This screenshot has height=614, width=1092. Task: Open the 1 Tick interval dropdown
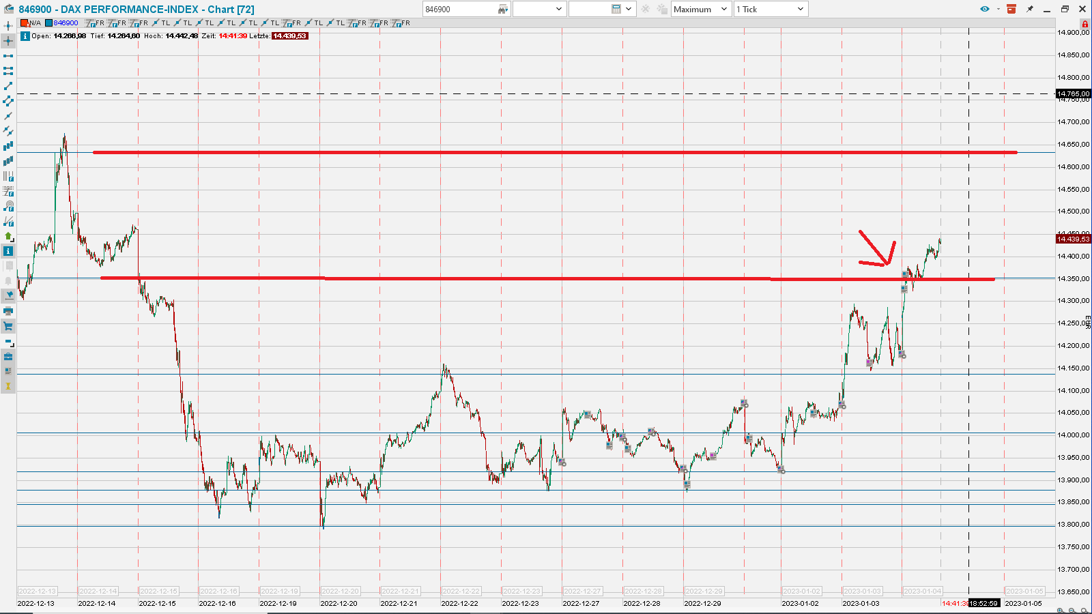coord(771,9)
